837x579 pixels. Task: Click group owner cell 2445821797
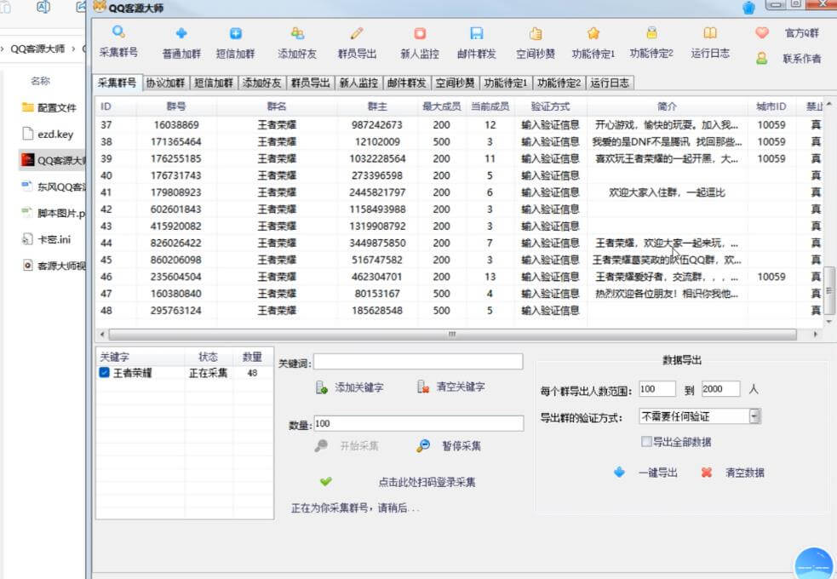point(377,192)
